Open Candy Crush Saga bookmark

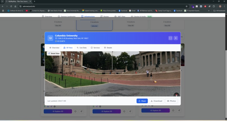[163, 11]
